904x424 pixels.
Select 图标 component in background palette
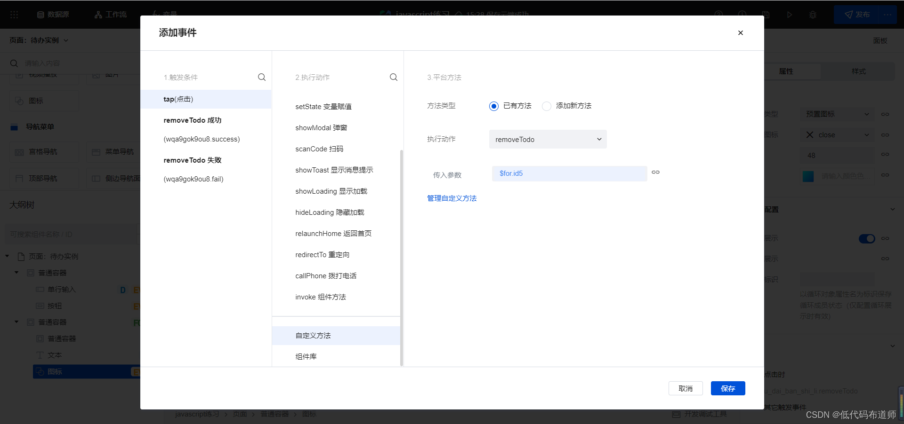(44, 101)
